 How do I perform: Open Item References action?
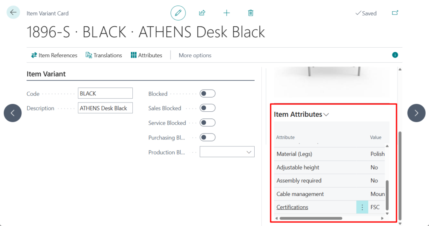point(54,55)
